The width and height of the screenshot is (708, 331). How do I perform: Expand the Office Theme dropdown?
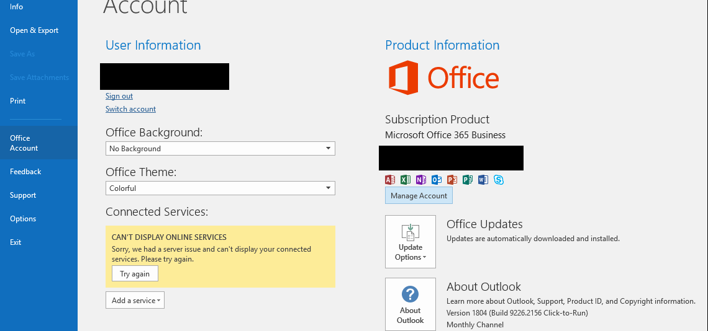(x=220, y=188)
